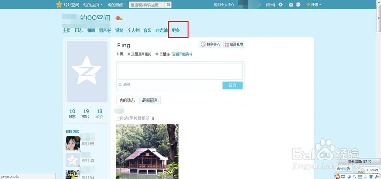
Task: Open the wrench tools icon in Sogou bar
Action: coord(377,177)
